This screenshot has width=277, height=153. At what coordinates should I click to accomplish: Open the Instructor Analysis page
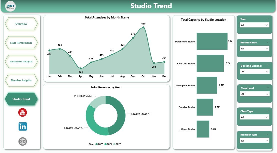[21, 61]
